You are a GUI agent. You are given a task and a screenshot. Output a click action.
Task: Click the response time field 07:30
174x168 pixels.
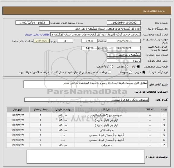[x=89, y=41]
